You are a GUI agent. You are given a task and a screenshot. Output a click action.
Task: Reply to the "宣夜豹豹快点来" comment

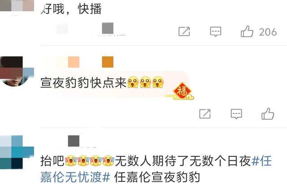coord(236,114)
